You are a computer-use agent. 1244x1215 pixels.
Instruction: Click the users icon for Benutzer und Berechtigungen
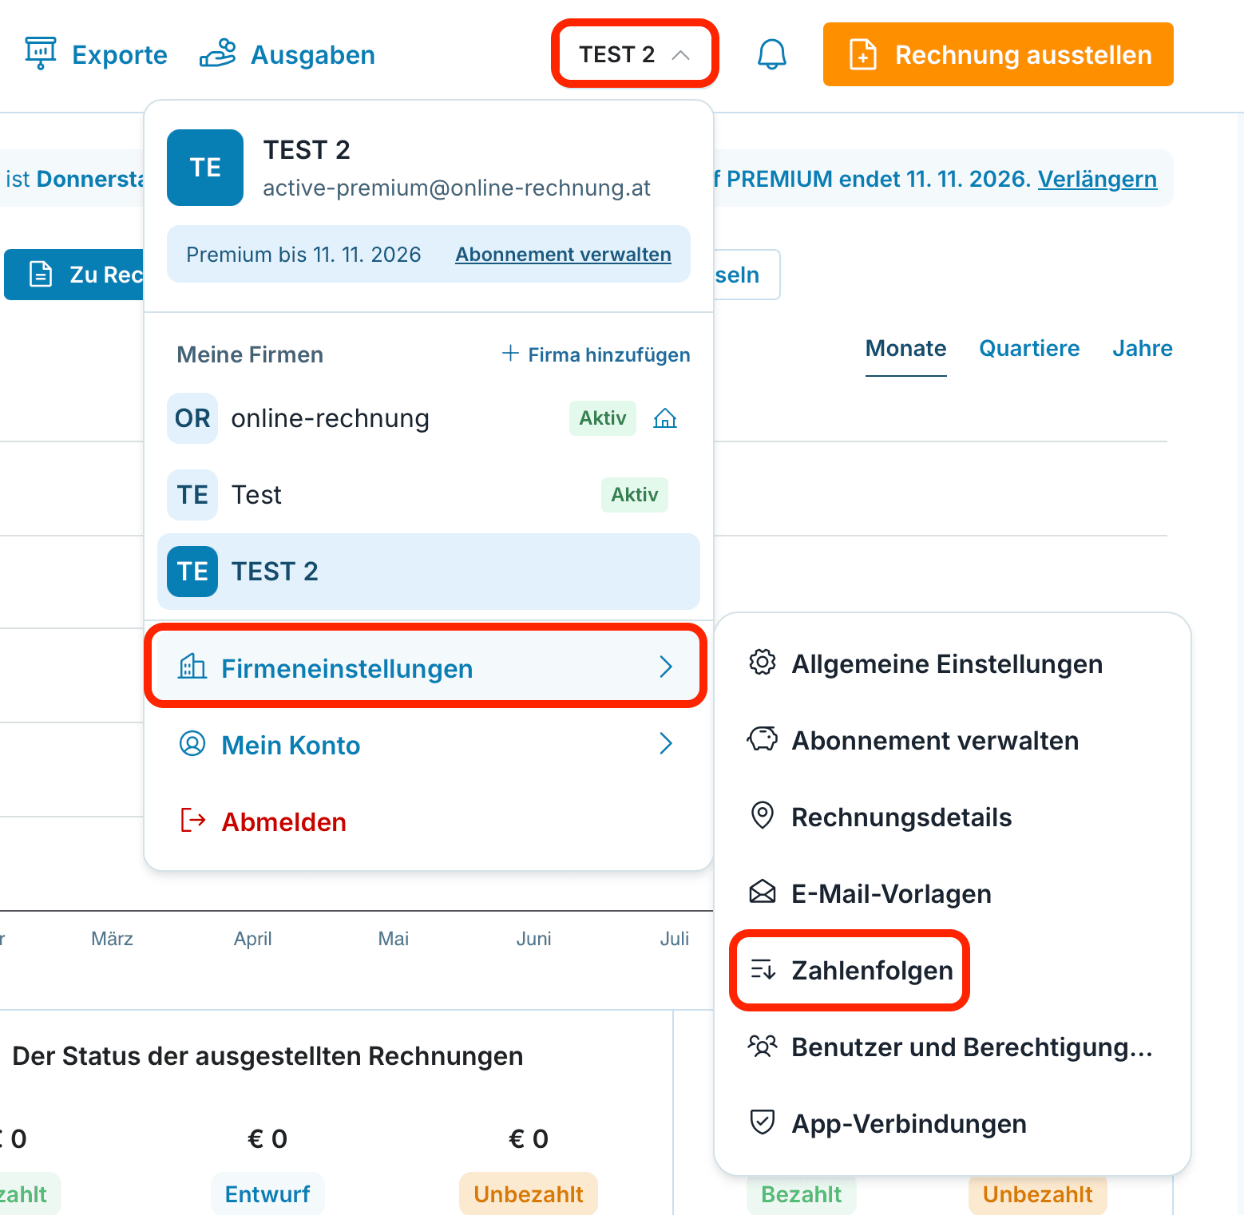tap(763, 1045)
